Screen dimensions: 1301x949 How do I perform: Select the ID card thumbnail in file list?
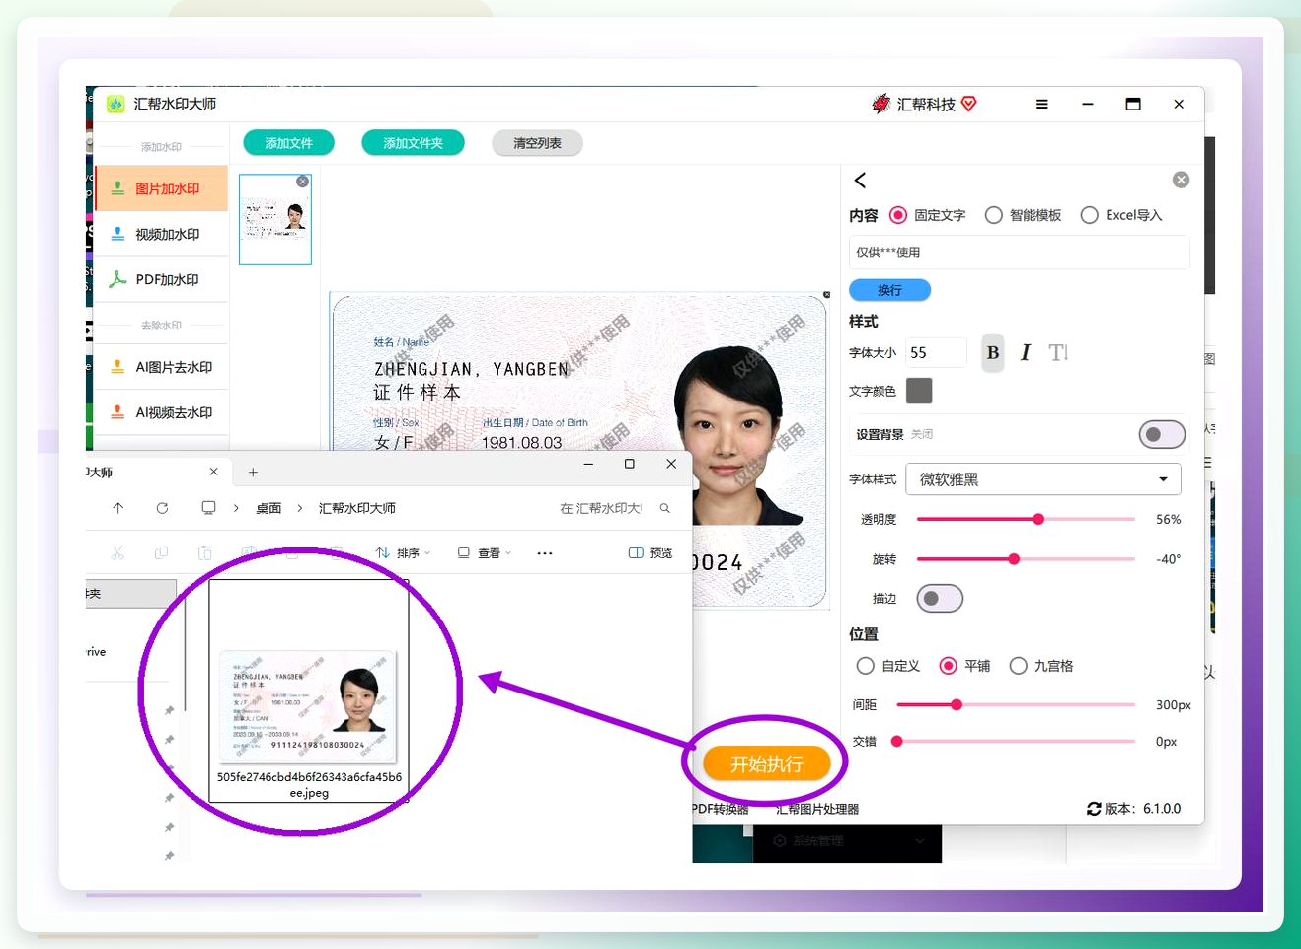[275, 219]
